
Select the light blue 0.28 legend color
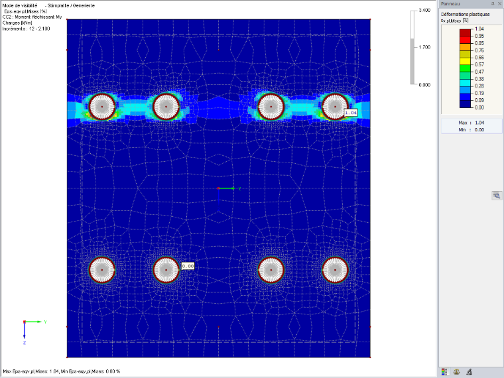coord(465,90)
